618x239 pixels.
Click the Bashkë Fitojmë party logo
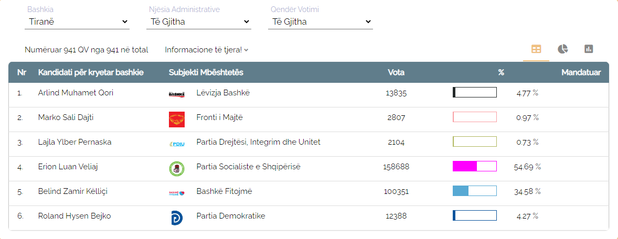point(177,193)
